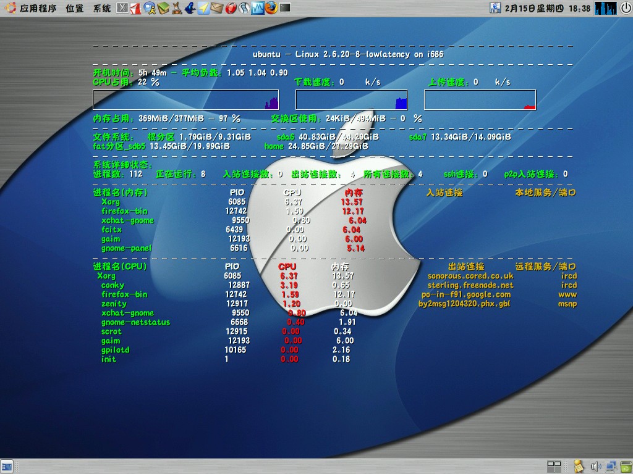Click PID '10165' in the CPU list
The width and height of the screenshot is (633, 474).
click(x=236, y=350)
